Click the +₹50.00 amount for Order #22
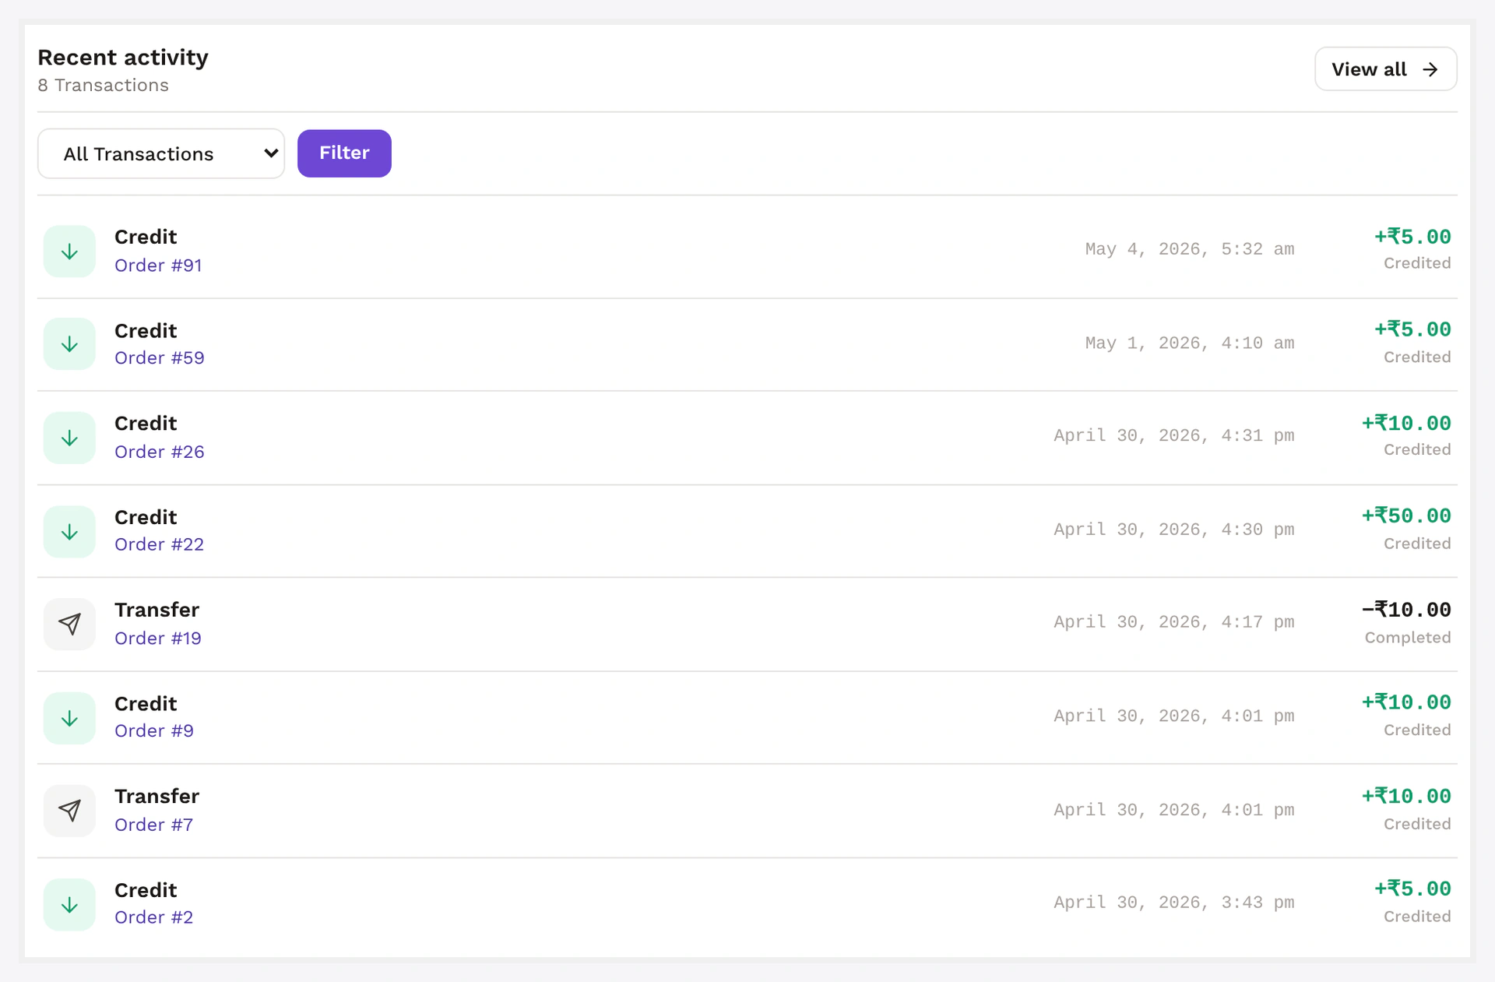 click(x=1406, y=516)
